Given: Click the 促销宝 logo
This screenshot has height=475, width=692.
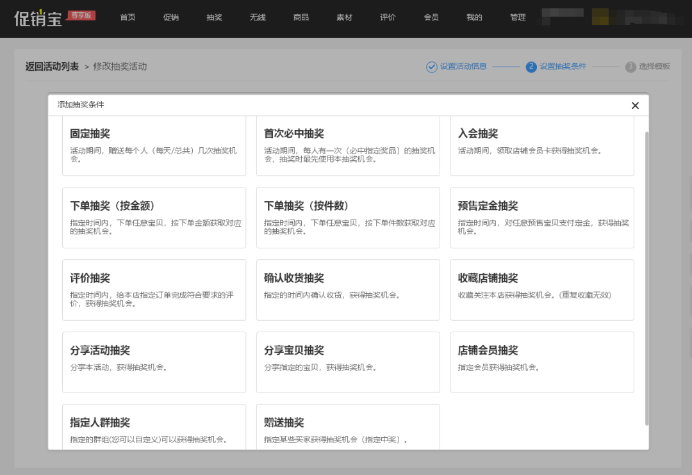Looking at the screenshot, I should tap(38, 18).
